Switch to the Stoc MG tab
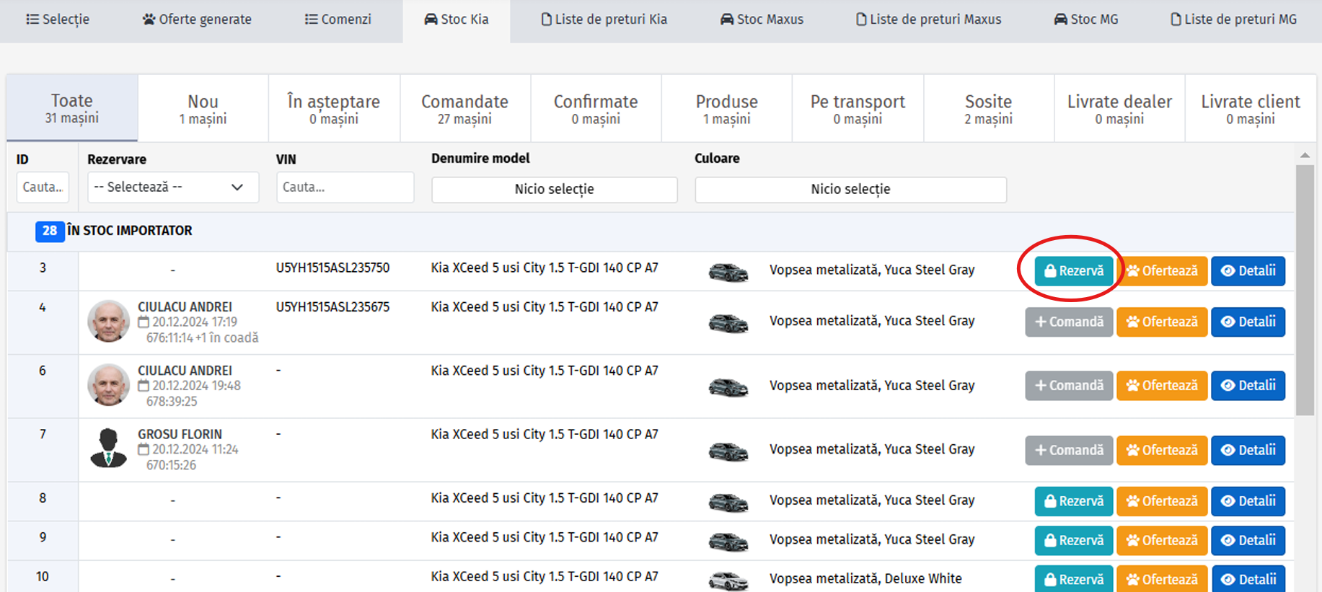This screenshot has height=592, width=1322. 1086,19
